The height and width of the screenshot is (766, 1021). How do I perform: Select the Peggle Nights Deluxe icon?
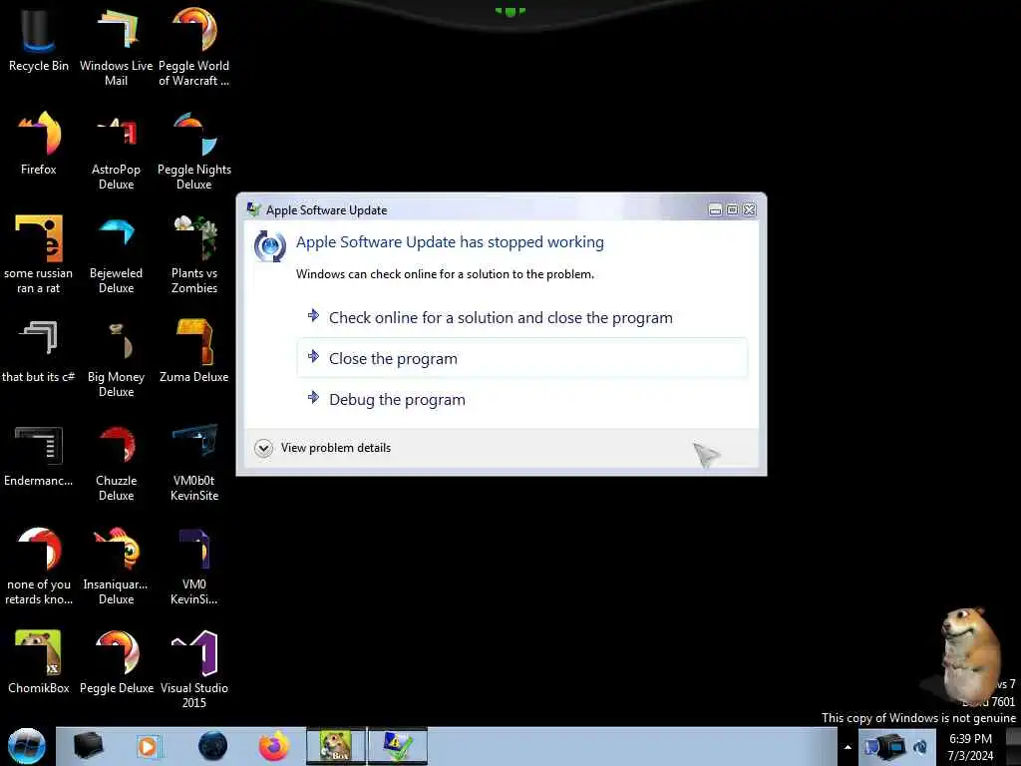pyautogui.click(x=194, y=150)
